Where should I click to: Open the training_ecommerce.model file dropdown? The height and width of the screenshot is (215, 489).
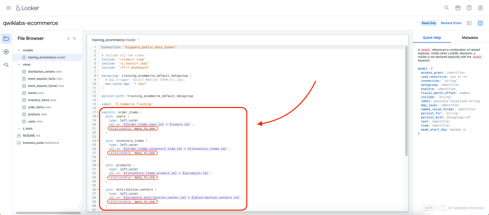(139, 40)
